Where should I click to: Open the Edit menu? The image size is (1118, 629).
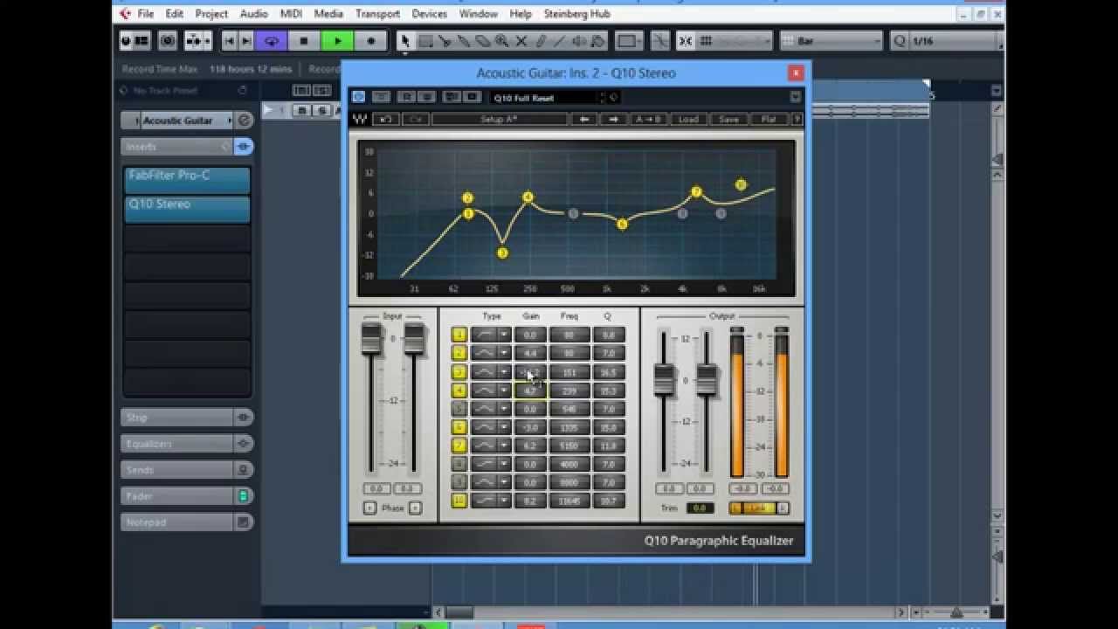175,14
